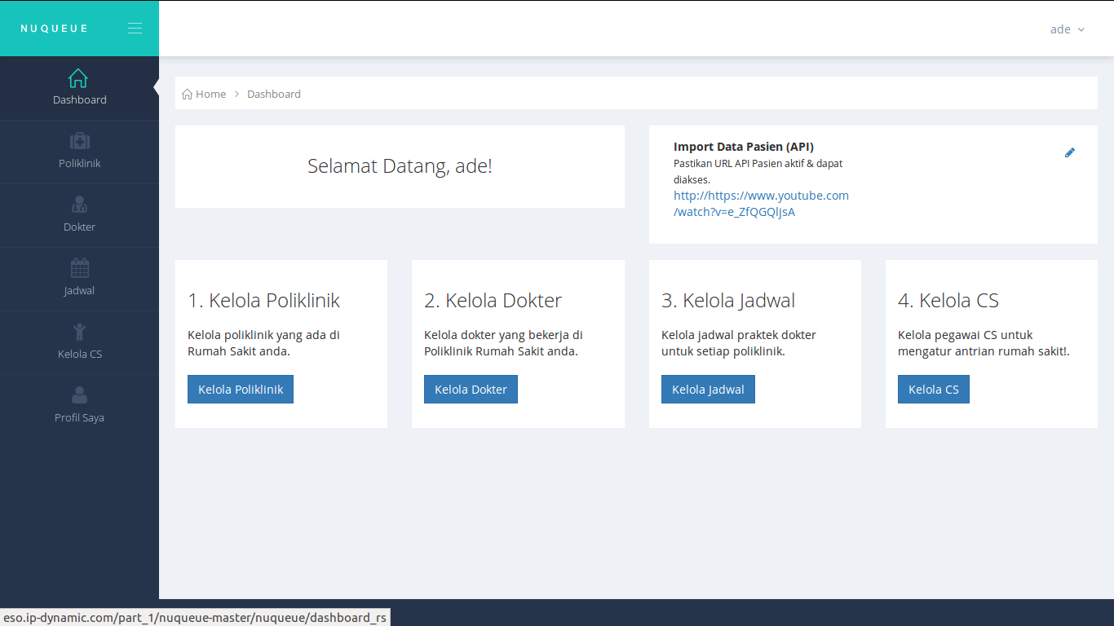The height and width of the screenshot is (626, 1114).
Task: Open the YouTube API URL link
Action: (x=760, y=204)
